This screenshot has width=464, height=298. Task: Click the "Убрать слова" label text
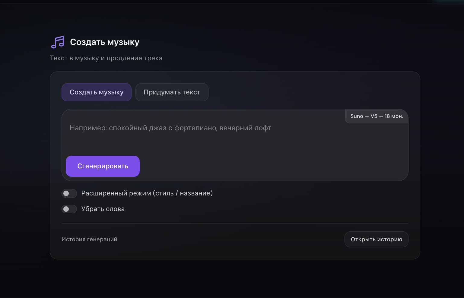pyautogui.click(x=103, y=209)
